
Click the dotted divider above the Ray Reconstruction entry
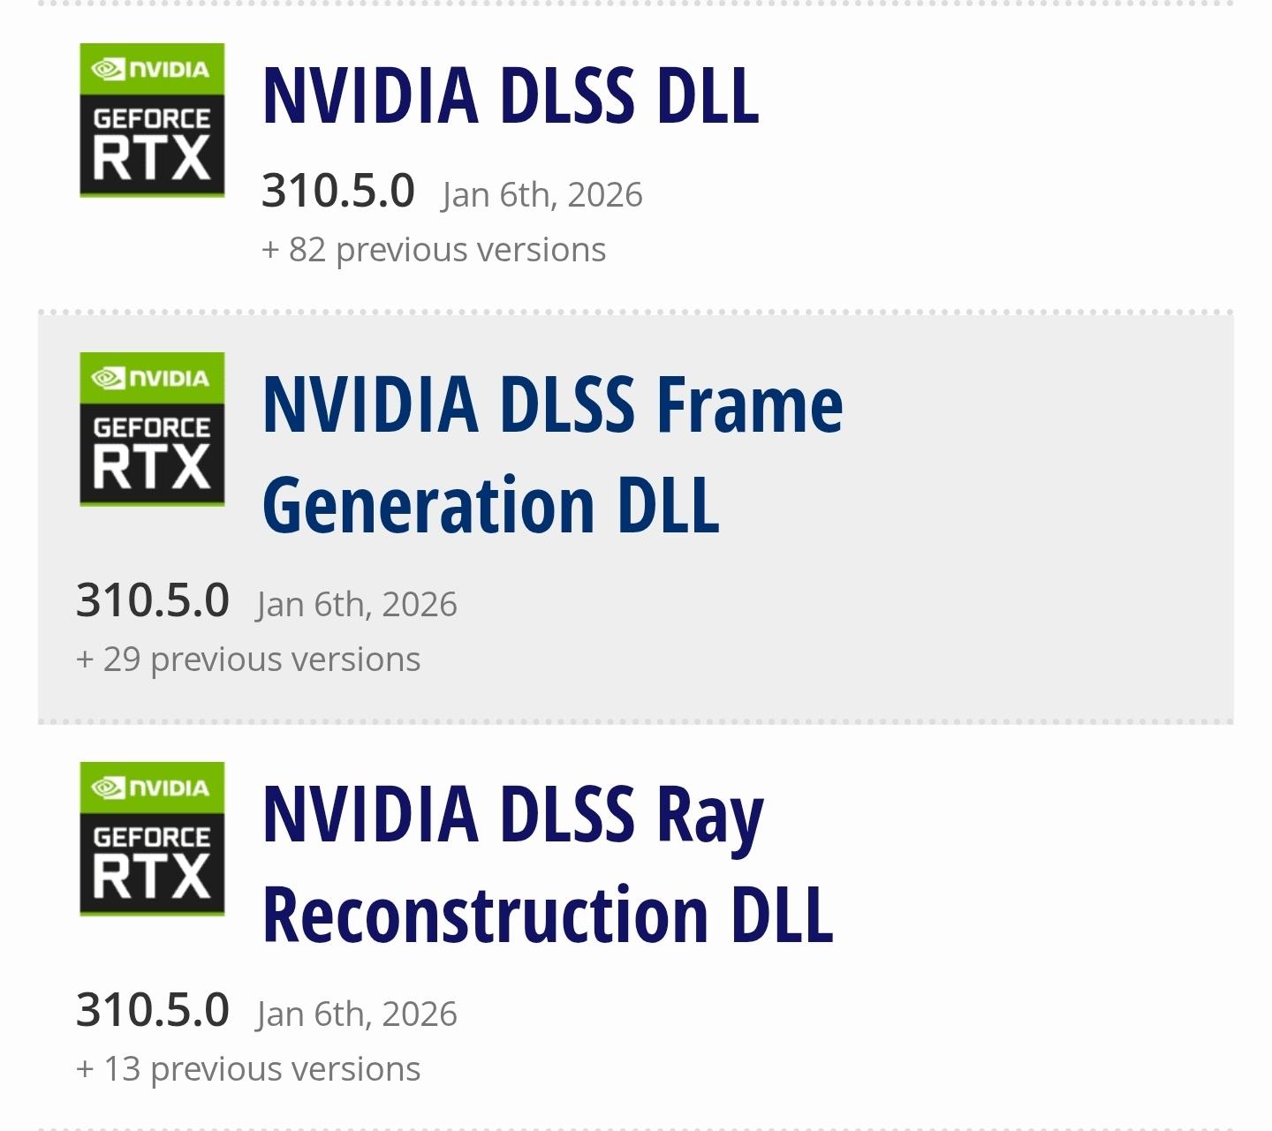636,721
